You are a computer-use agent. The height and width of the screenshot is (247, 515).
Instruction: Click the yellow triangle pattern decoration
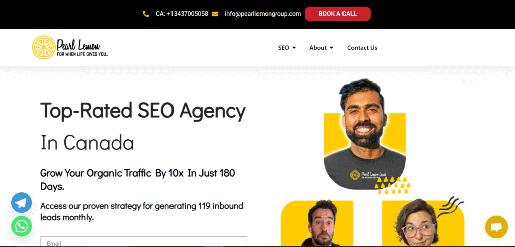click(393, 185)
